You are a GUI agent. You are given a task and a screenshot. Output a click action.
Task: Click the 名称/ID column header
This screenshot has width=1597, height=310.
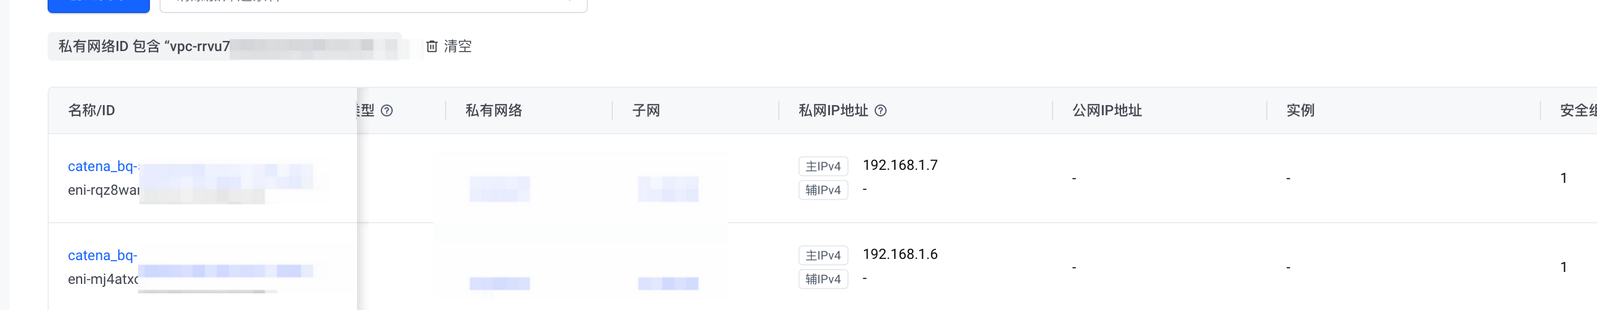pos(91,111)
